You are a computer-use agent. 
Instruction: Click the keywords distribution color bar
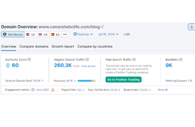point(86,81)
